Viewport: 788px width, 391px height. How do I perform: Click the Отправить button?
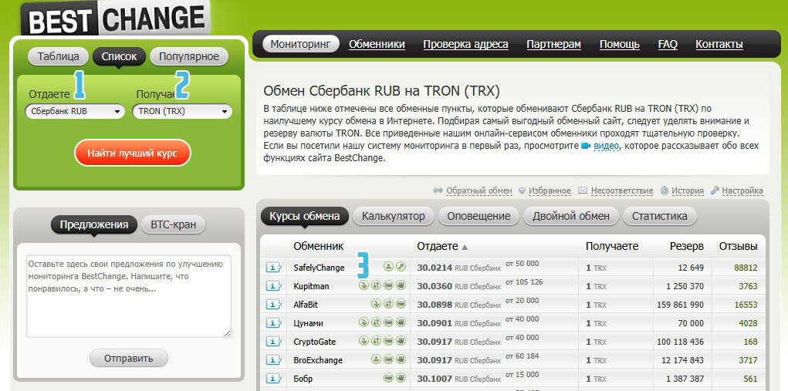pyautogui.click(x=129, y=359)
